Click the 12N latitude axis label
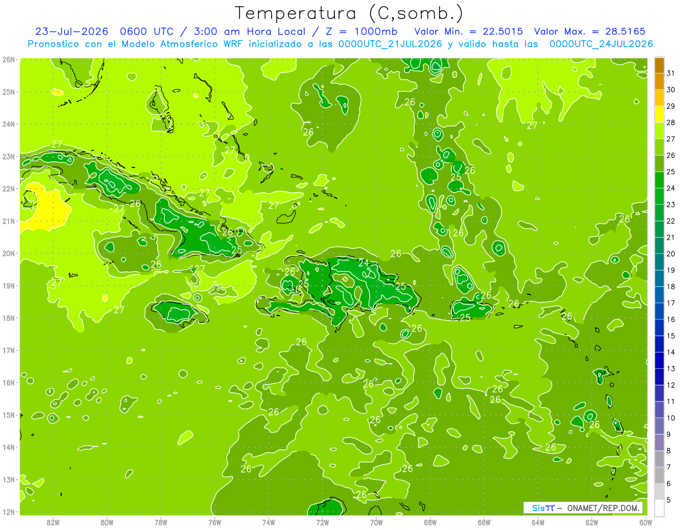 pyautogui.click(x=8, y=511)
